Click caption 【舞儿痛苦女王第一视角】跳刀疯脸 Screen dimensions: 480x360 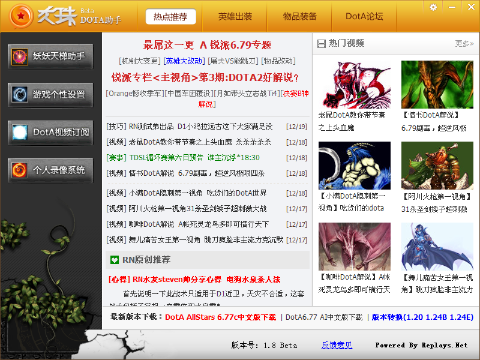(x=437, y=283)
